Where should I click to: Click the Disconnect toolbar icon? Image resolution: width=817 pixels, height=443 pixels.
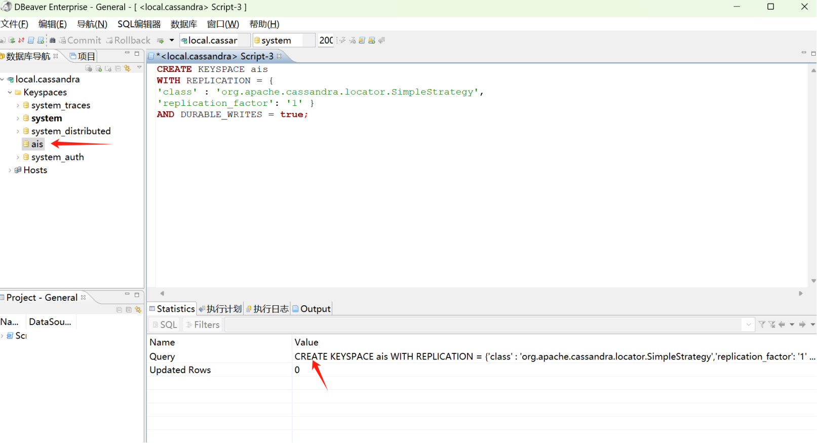tap(21, 41)
